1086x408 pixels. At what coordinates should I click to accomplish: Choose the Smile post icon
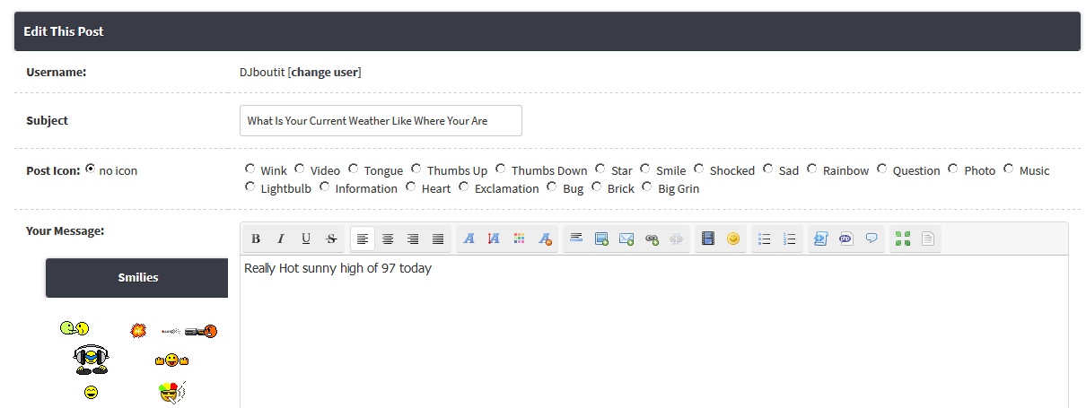tap(645, 169)
